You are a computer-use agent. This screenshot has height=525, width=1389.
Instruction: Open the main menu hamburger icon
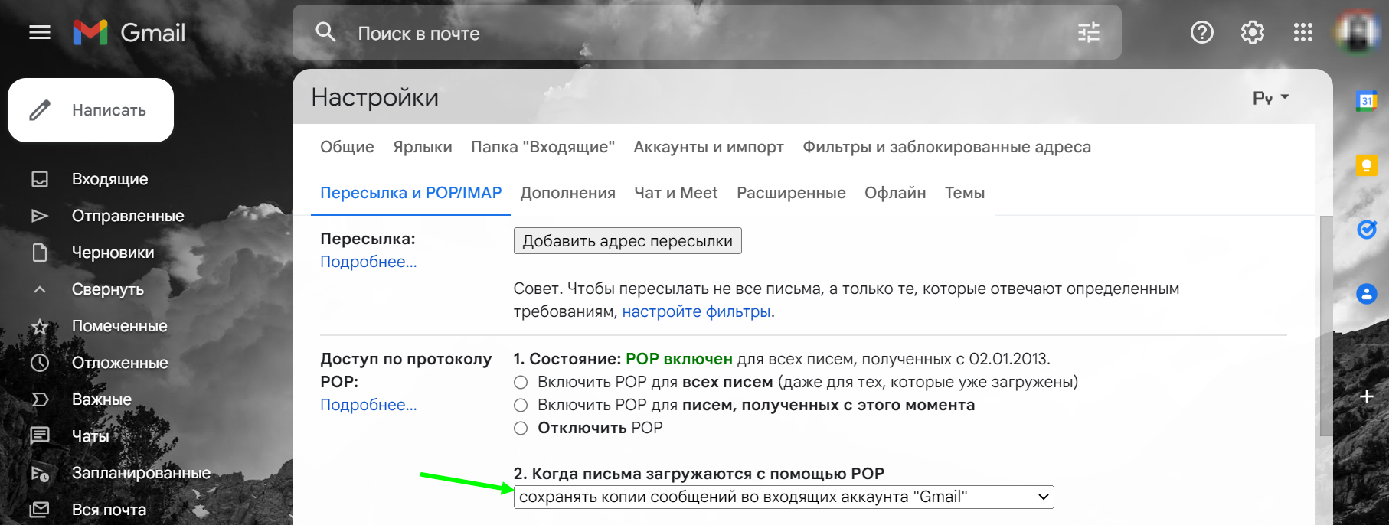39,32
